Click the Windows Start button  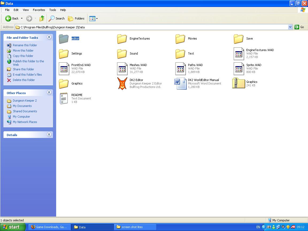(13, 227)
